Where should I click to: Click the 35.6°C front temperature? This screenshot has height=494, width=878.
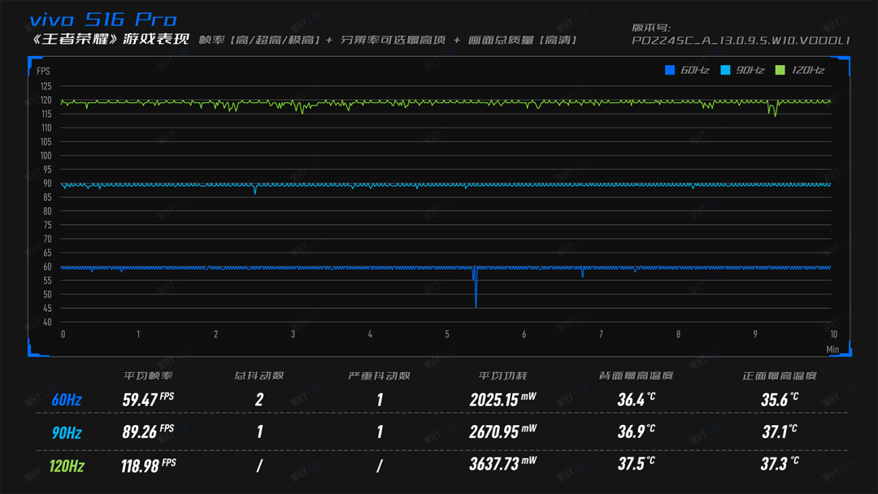point(780,400)
